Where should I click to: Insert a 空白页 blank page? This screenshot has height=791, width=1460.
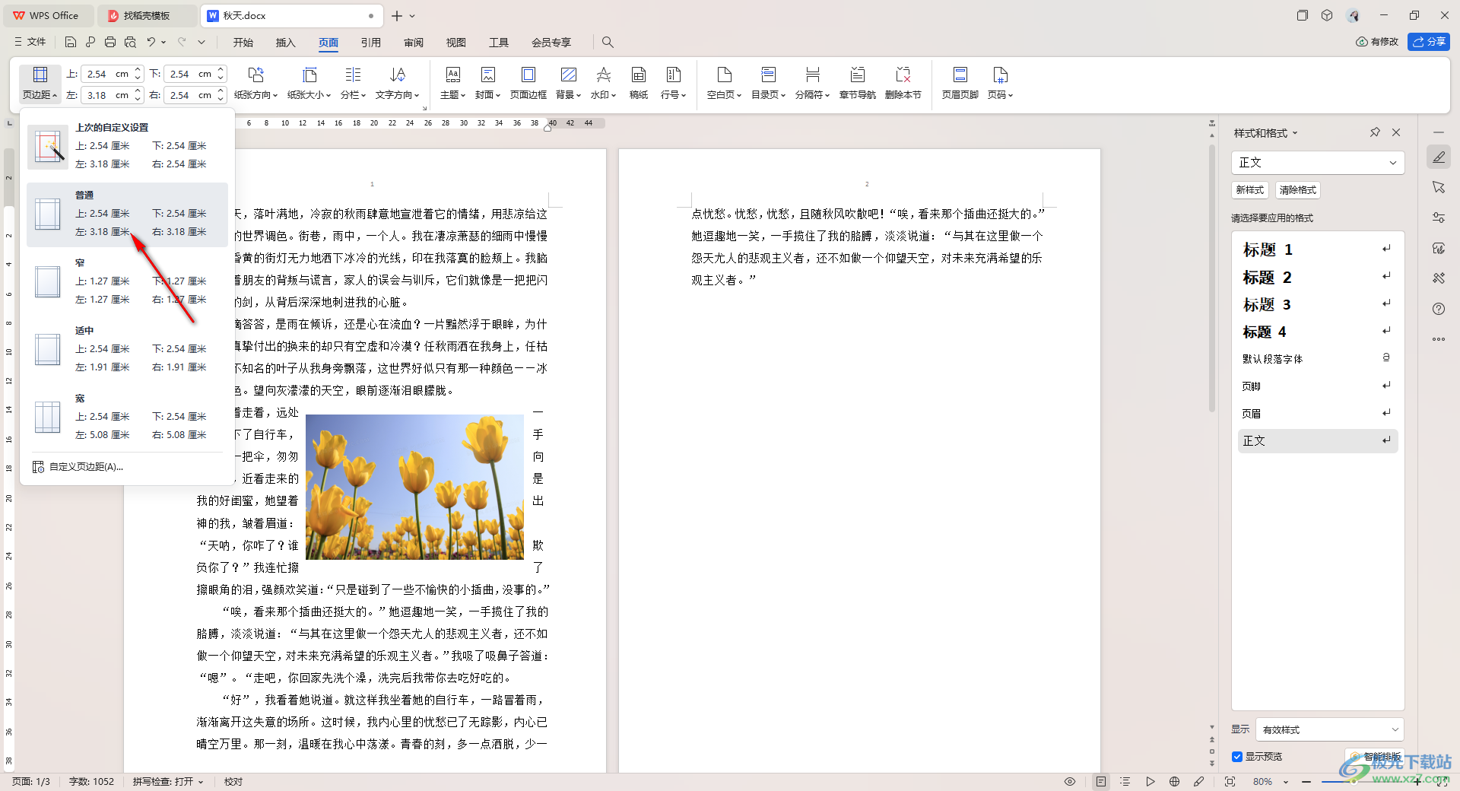coord(724,84)
